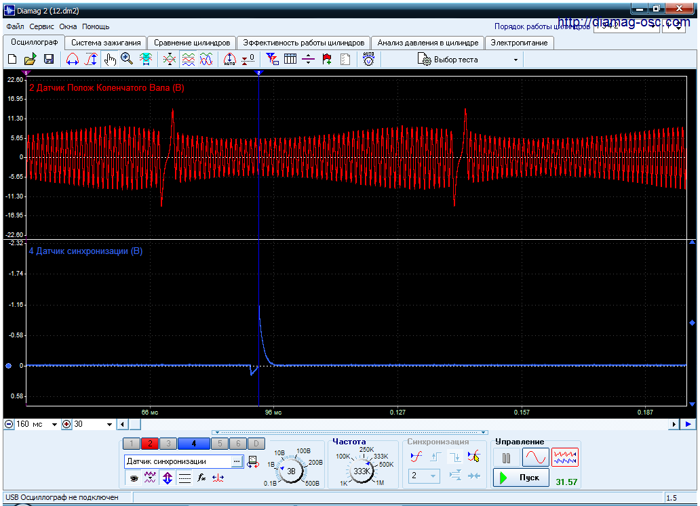Open the Сервис menu
700x506 pixels.
[x=41, y=26]
